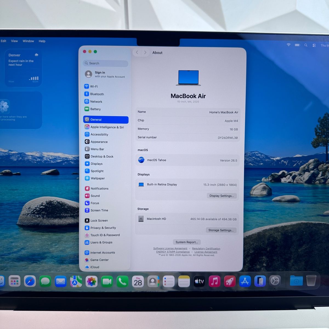Go forward with the right chevron
329x329 pixels.
click(x=145, y=52)
